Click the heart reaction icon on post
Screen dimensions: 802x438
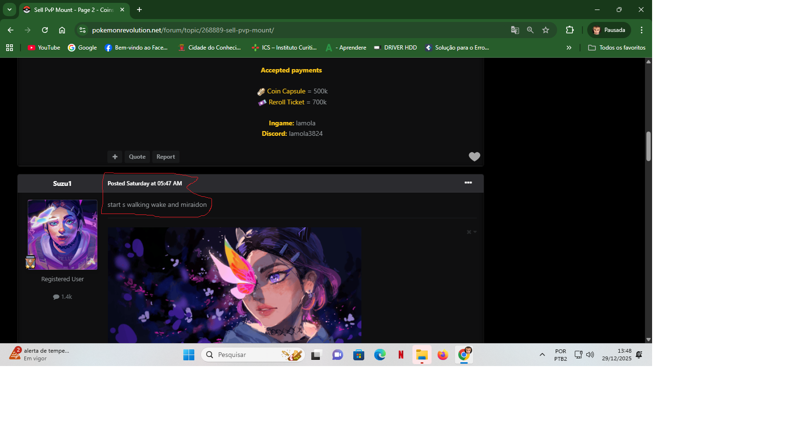[474, 157]
